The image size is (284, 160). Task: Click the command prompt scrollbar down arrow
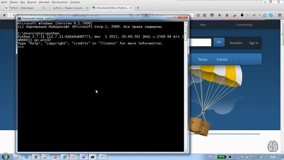(x=185, y=150)
